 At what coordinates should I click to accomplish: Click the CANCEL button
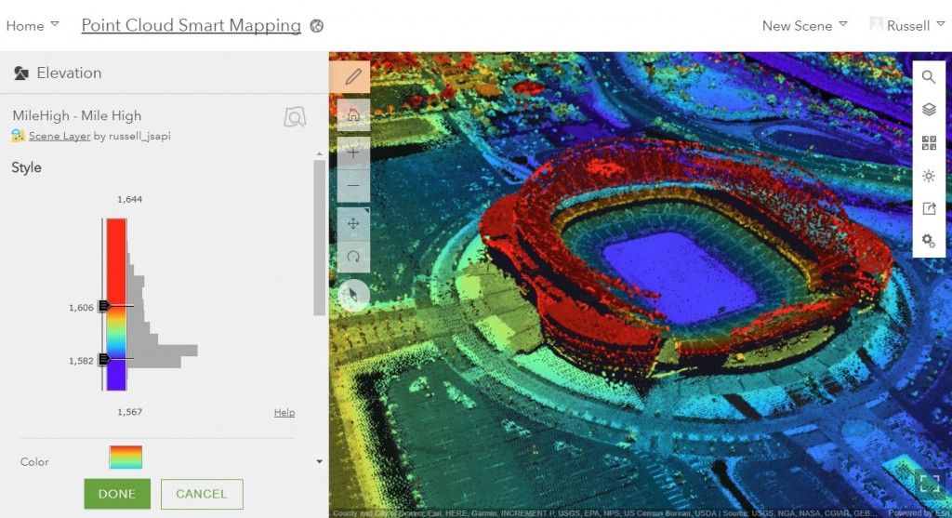click(202, 494)
